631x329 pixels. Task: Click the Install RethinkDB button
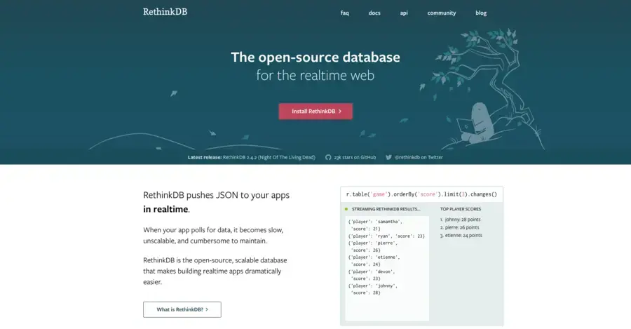(x=315, y=111)
